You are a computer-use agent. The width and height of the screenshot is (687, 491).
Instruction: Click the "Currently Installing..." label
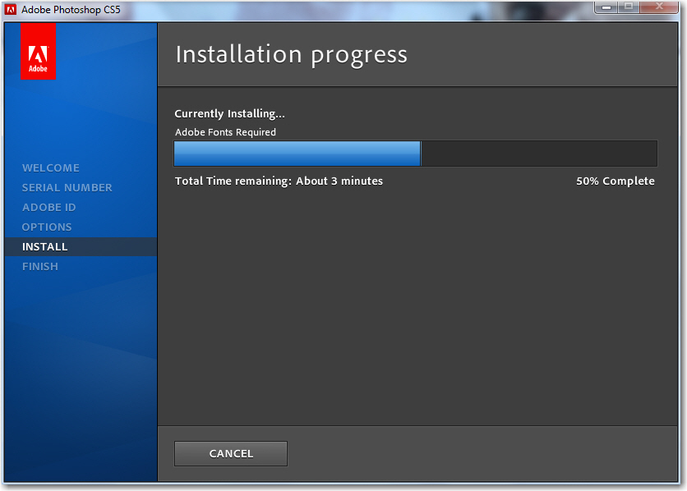(x=229, y=114)
